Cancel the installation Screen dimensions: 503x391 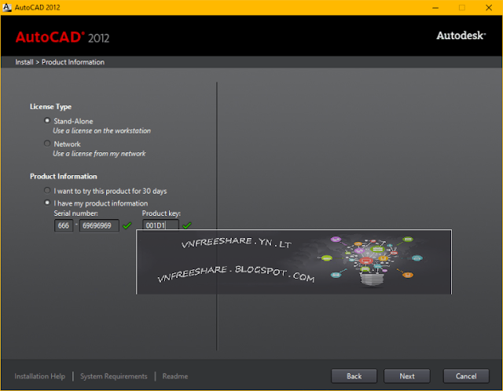pyautogui.click(x=466, y=376)
